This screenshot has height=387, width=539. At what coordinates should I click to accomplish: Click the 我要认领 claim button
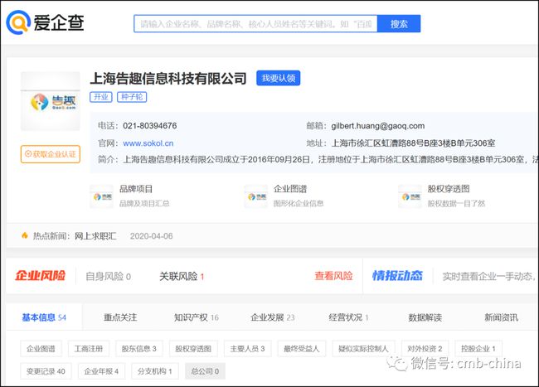point(278,78)
